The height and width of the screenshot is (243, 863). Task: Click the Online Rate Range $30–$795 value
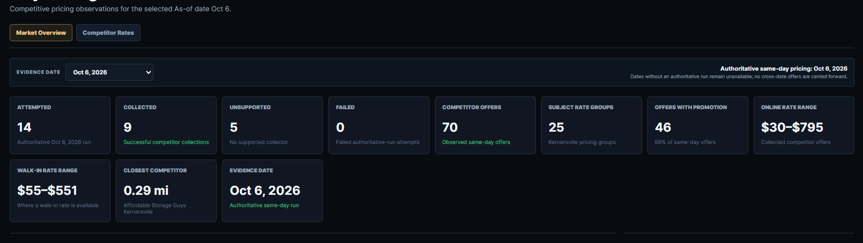coord(792,127)
